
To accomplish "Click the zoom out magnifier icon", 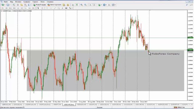I will coord(85,5).
